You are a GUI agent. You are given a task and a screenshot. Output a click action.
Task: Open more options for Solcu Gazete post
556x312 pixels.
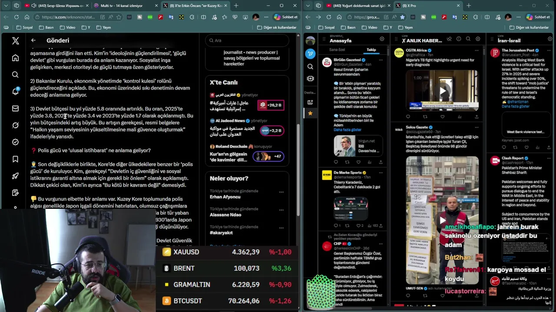tap(476, 127)
